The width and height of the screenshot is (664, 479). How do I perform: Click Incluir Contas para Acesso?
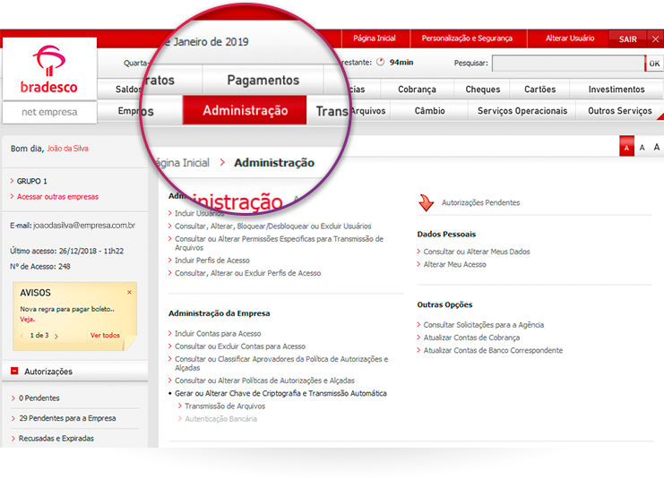click(x=218, y=334)
